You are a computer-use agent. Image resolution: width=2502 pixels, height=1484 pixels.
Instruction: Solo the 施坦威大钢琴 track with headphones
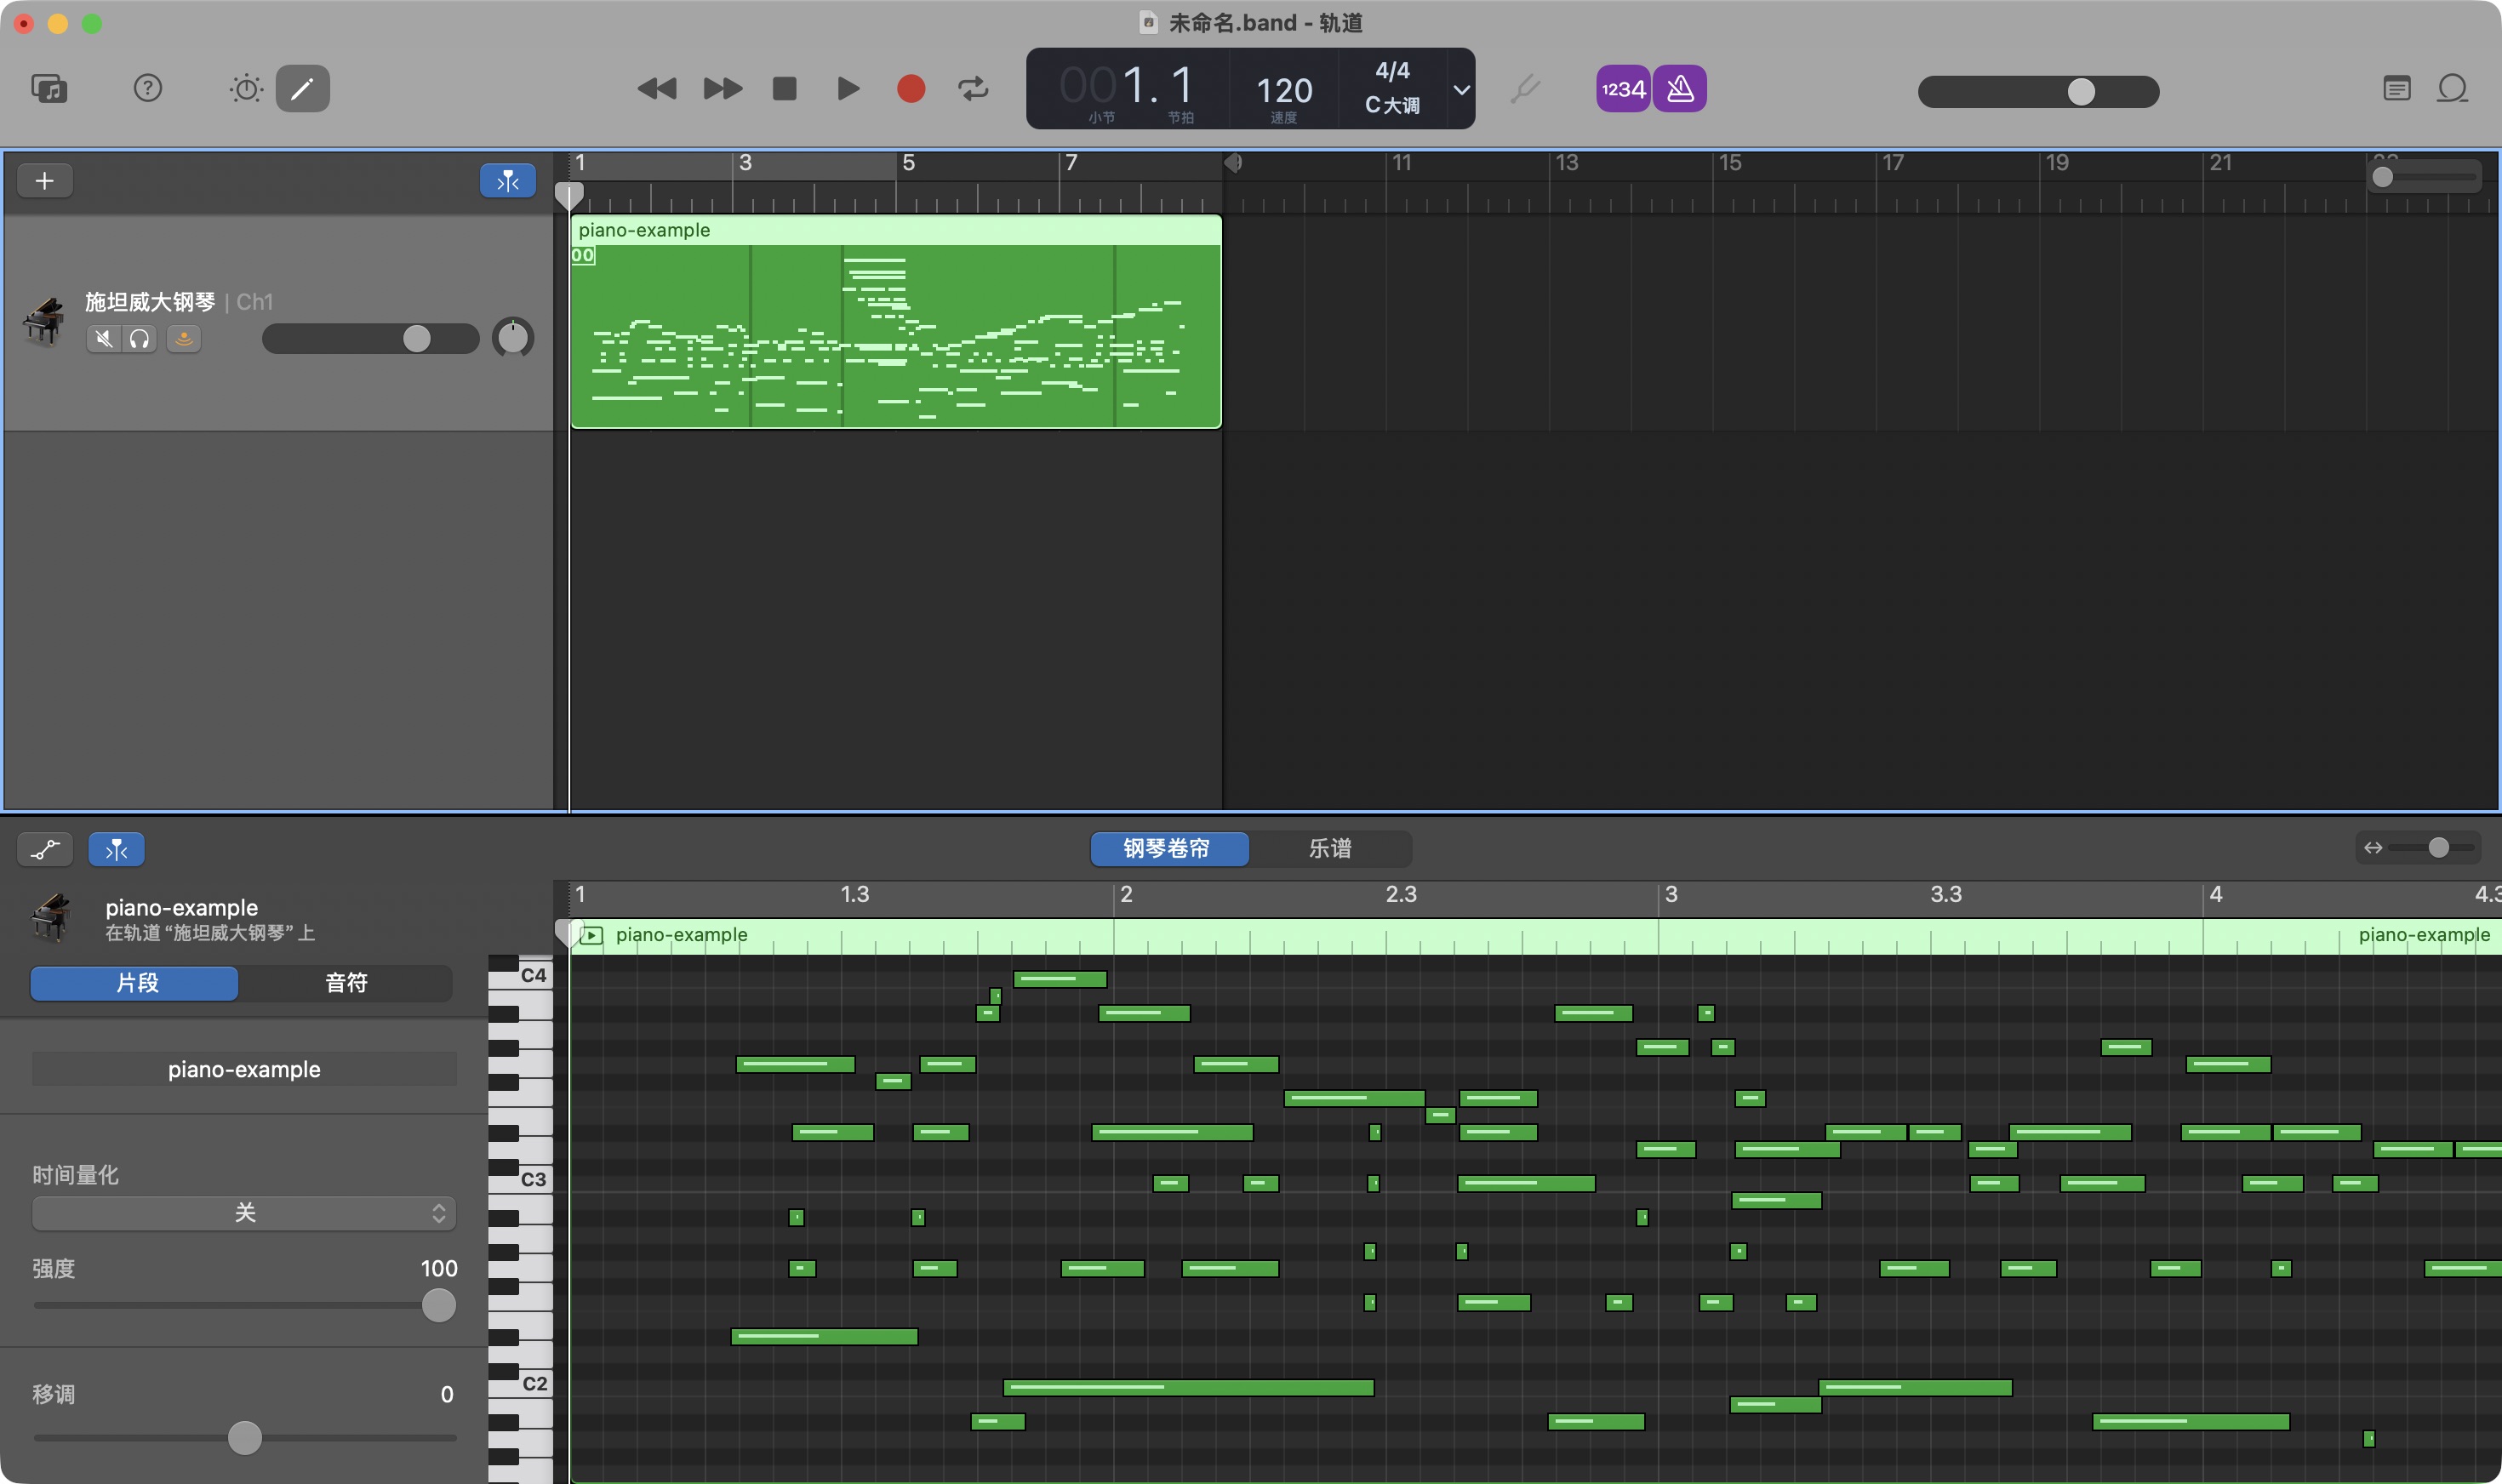pos(139,339)
